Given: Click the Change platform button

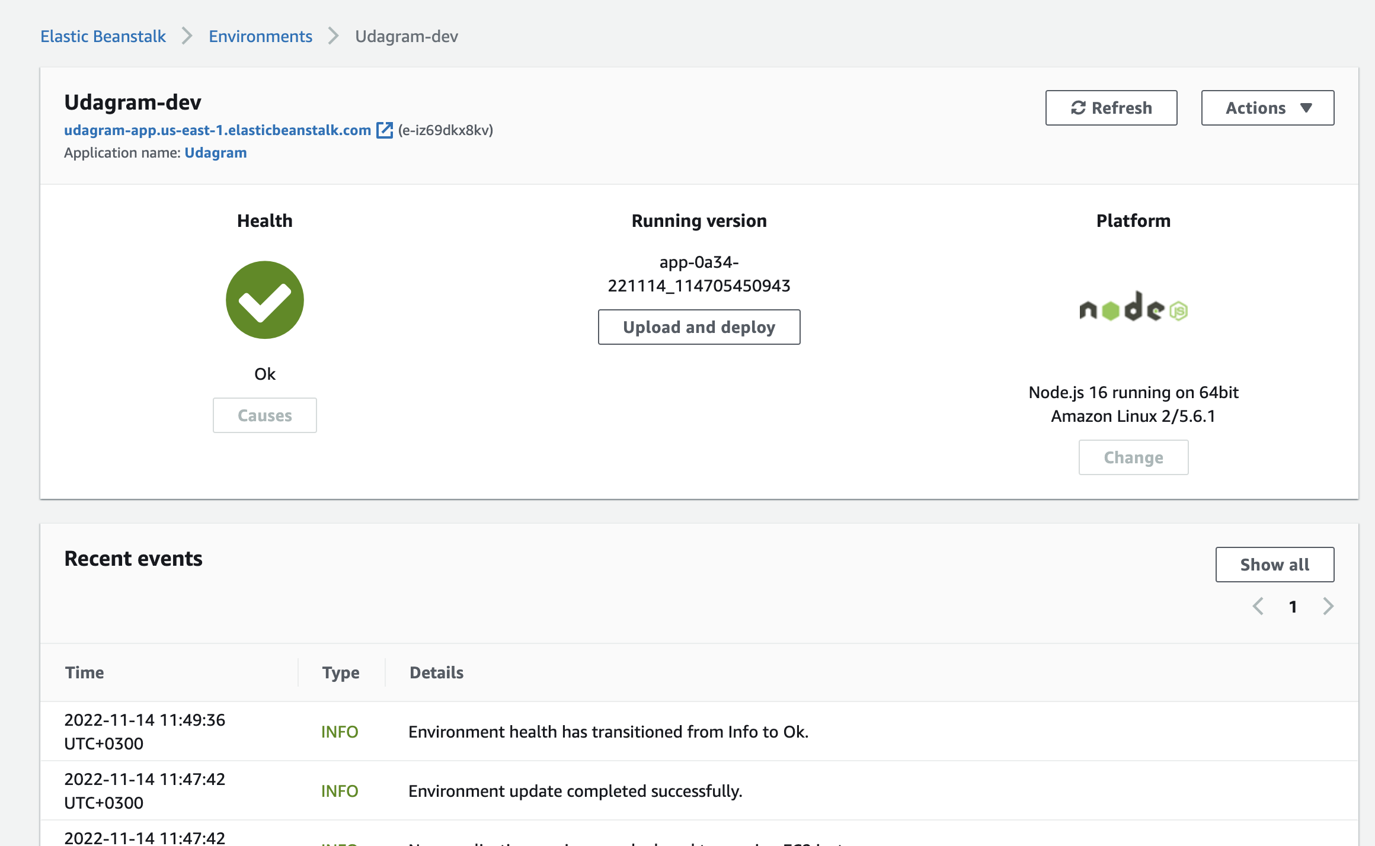Looking at the screenshot, I should coord(1133,457).
